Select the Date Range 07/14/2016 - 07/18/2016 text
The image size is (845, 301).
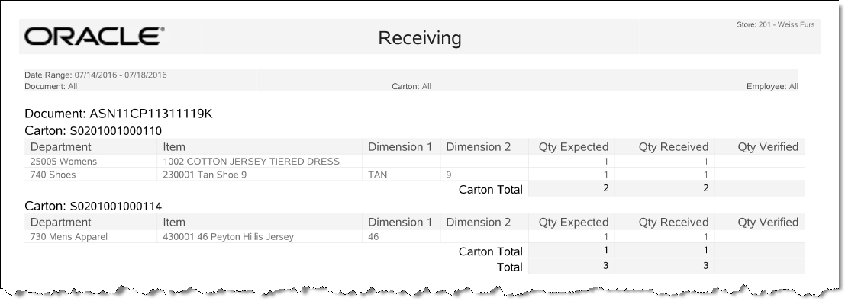coord(96,75)
